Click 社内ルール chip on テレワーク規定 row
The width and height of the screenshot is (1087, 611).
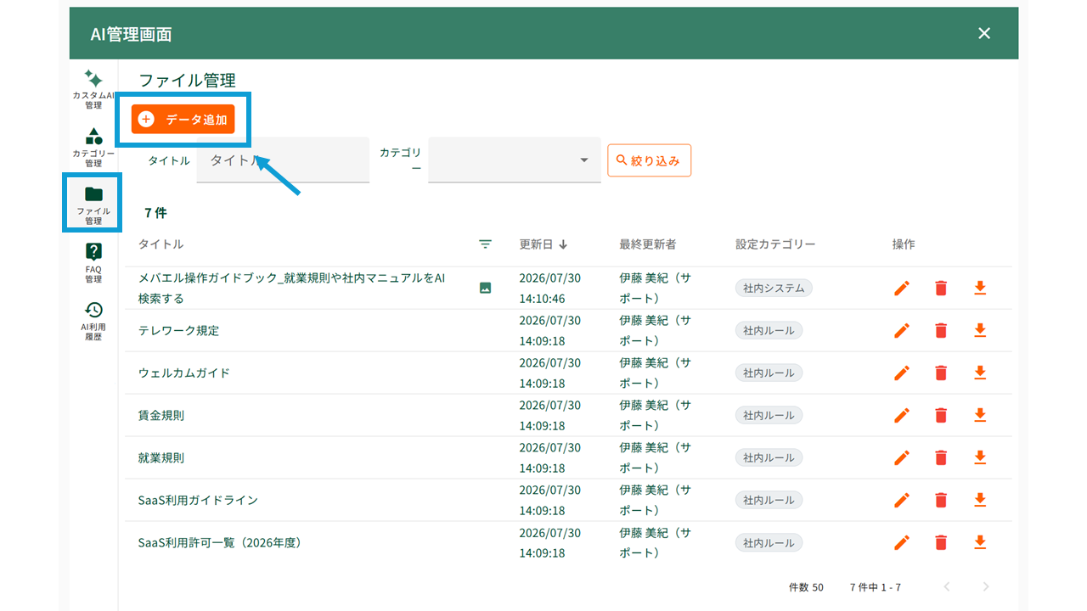tap(769, 330)
